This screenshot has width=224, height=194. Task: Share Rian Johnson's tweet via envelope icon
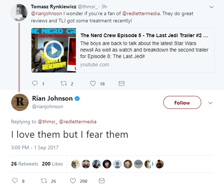click(x=102, y=181)
